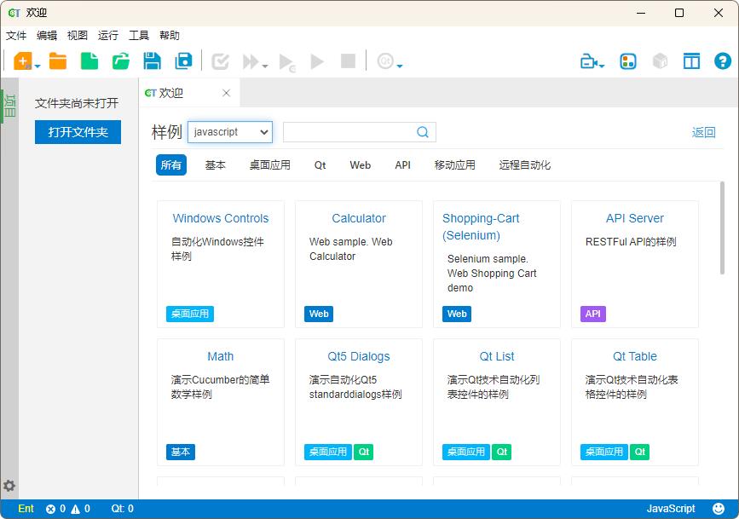
Task: Click the 打开文件夹 button
Action: click(78, 132)
